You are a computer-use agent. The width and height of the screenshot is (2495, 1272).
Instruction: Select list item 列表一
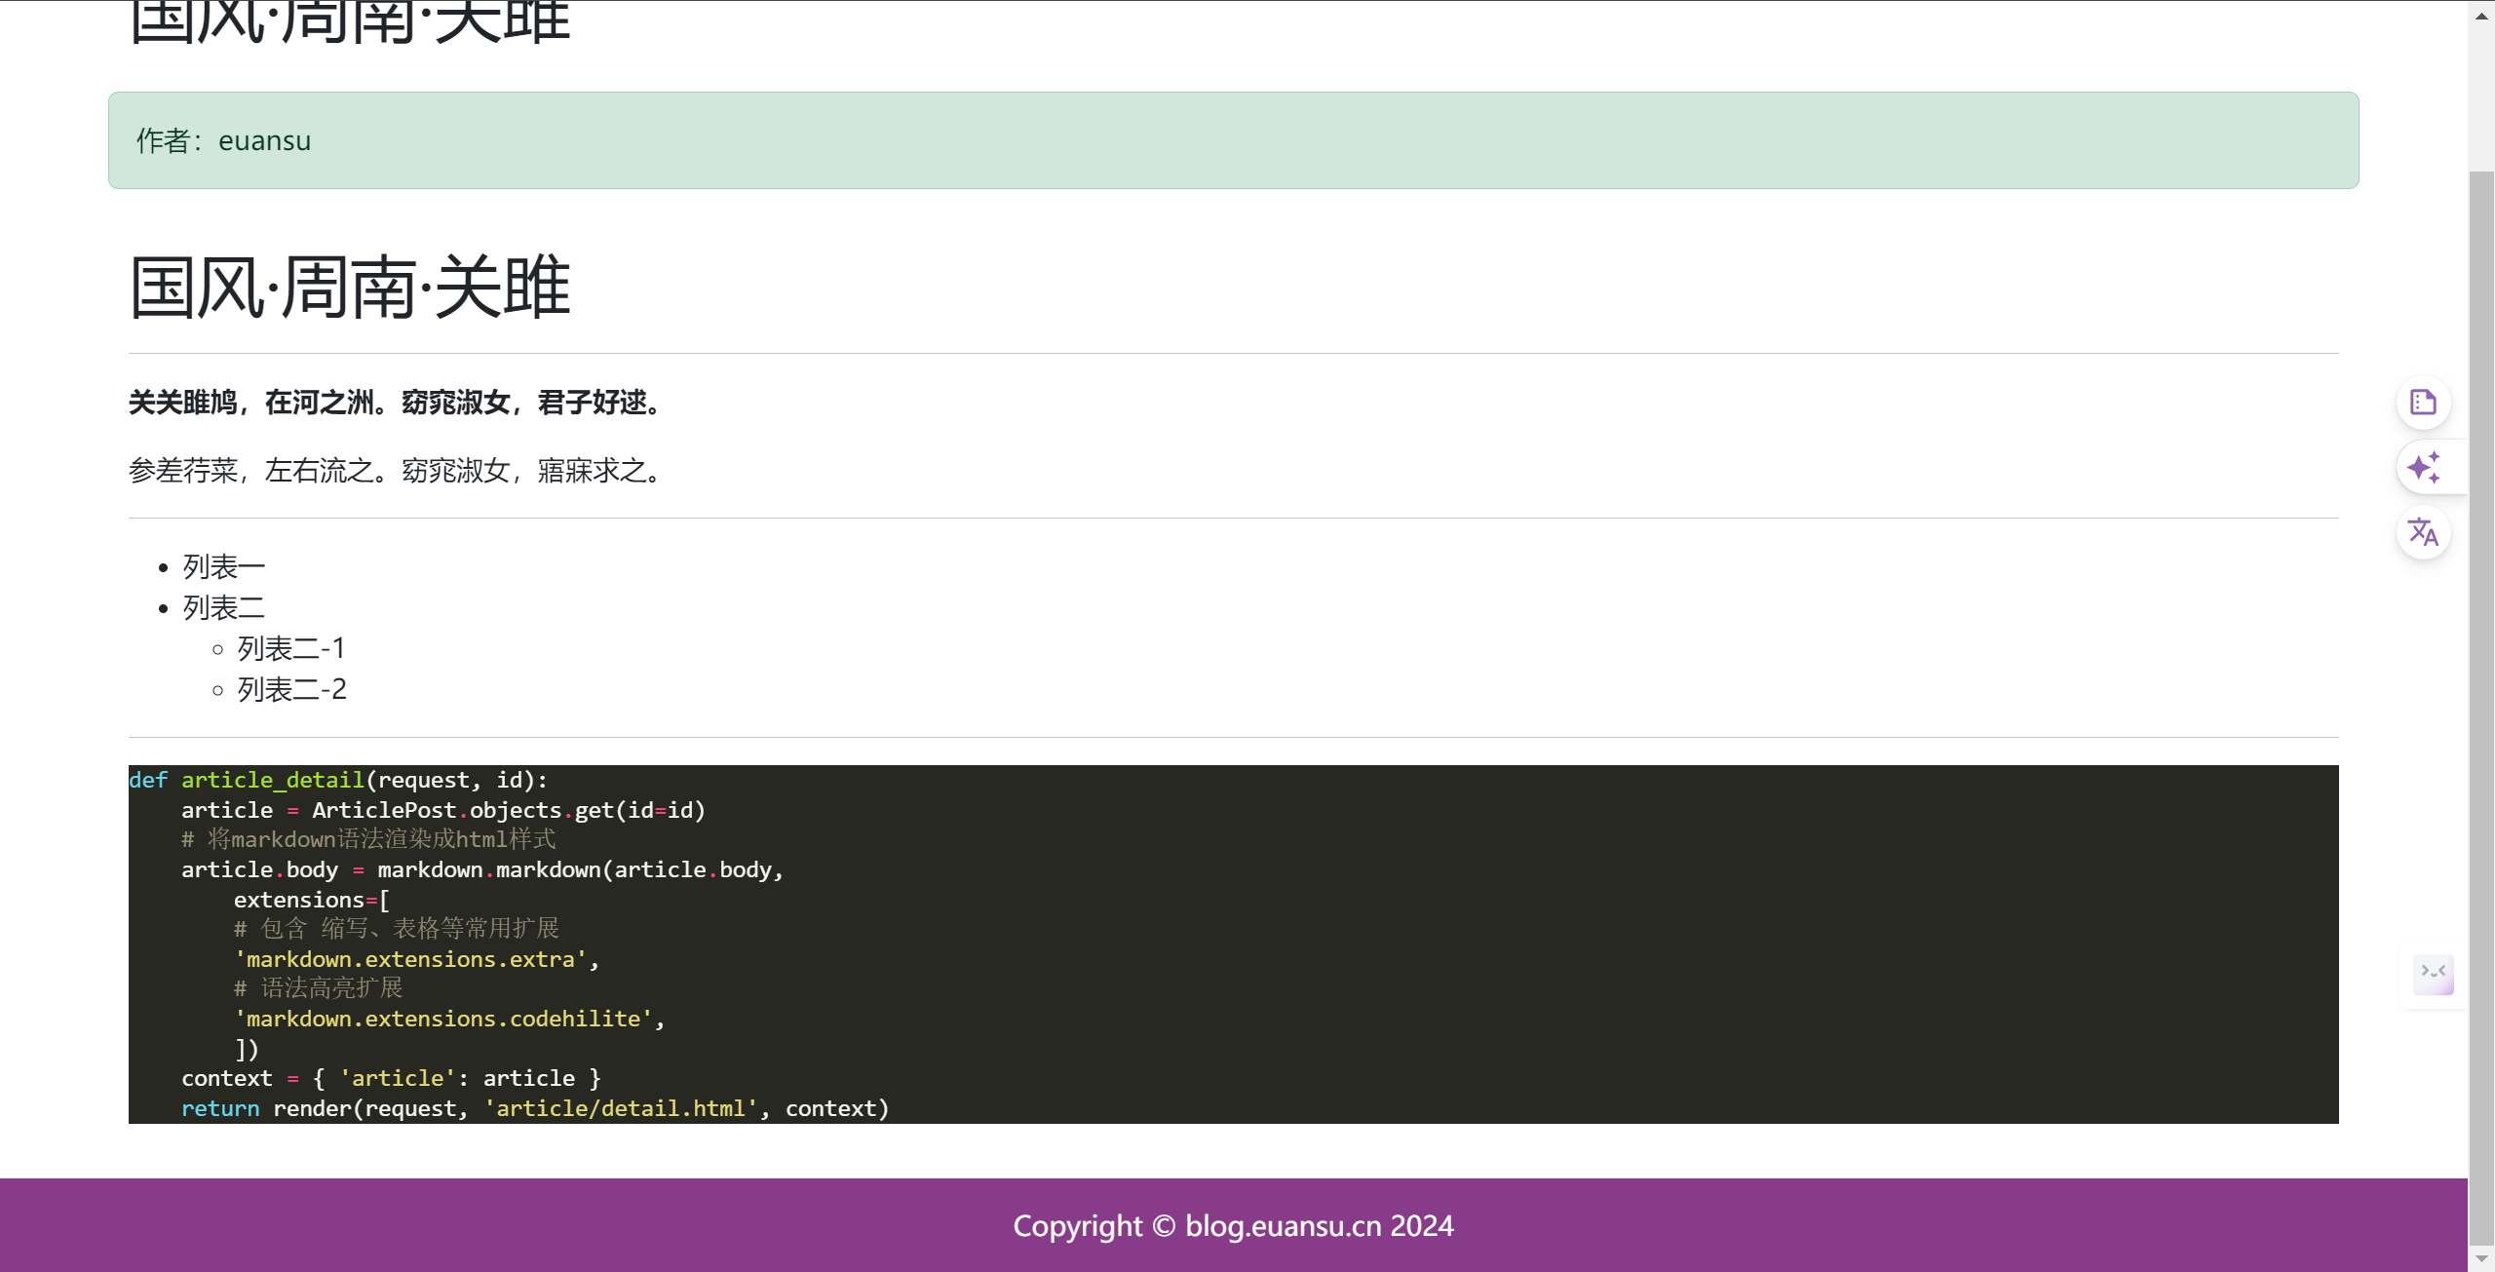224,566
